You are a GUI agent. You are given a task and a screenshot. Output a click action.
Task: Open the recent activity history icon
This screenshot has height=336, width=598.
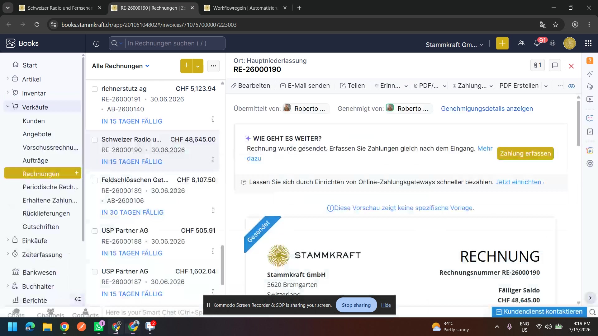96,44
